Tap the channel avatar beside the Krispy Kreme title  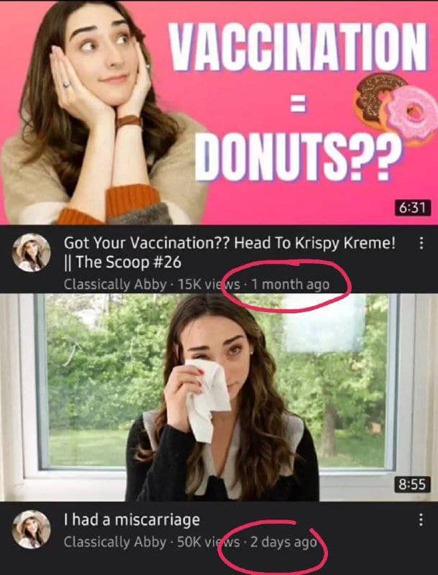coord(31,253)
